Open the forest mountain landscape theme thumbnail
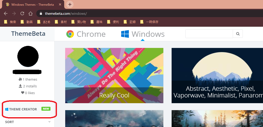 (217, 119)
